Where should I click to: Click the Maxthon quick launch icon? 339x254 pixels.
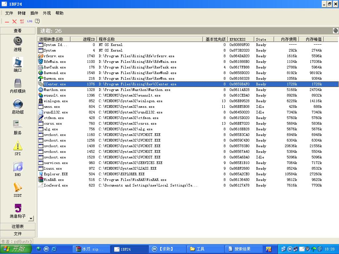pyautogui.click(x=46, y=249)
